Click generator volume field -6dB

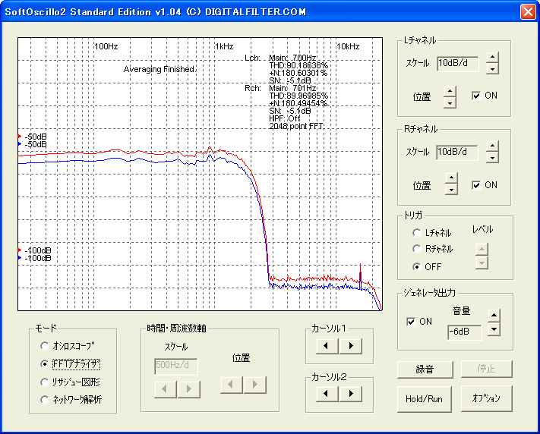[x=465, y=332]
